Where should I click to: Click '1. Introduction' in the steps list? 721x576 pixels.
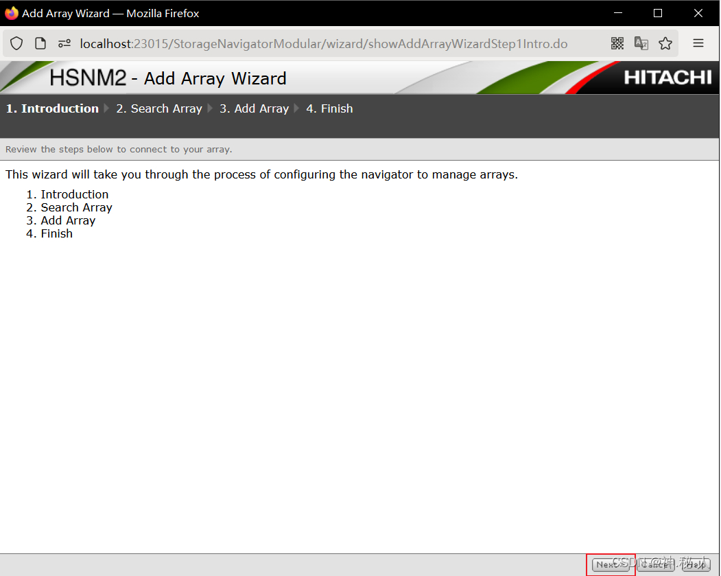pos(68,194)
